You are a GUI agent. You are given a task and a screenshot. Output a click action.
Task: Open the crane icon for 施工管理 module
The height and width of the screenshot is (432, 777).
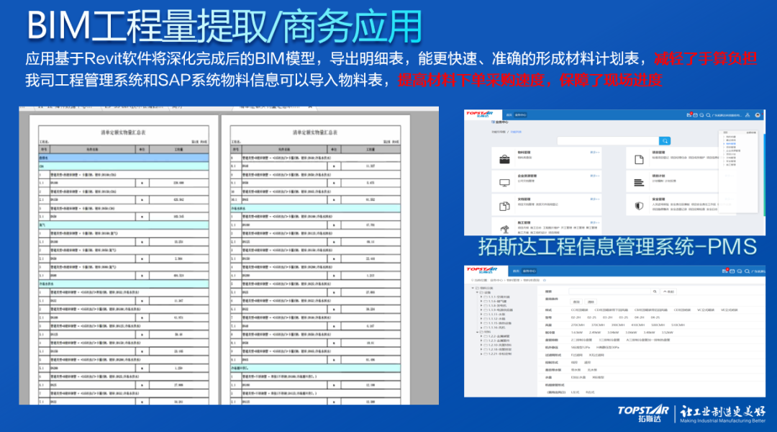504,229
